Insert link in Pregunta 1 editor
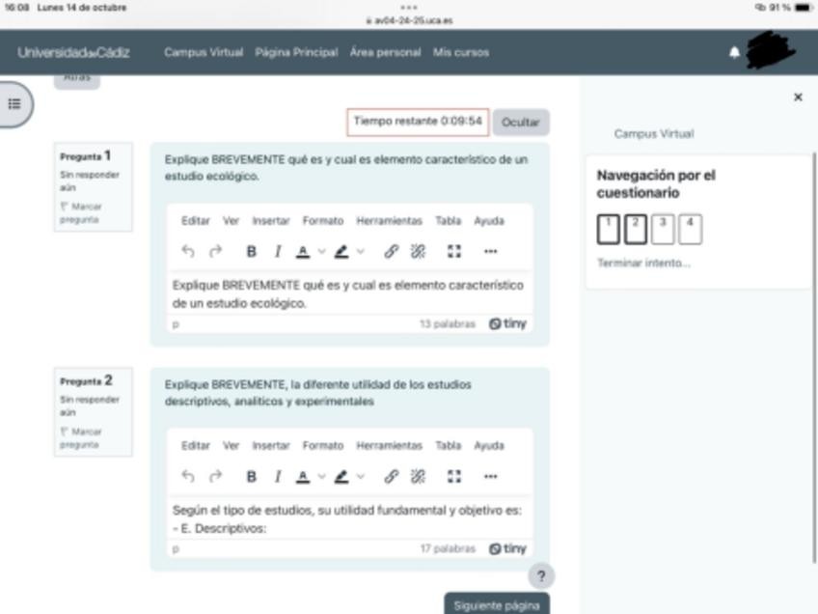Viewport: 818px width, 614px height. (x=392, y=252)
